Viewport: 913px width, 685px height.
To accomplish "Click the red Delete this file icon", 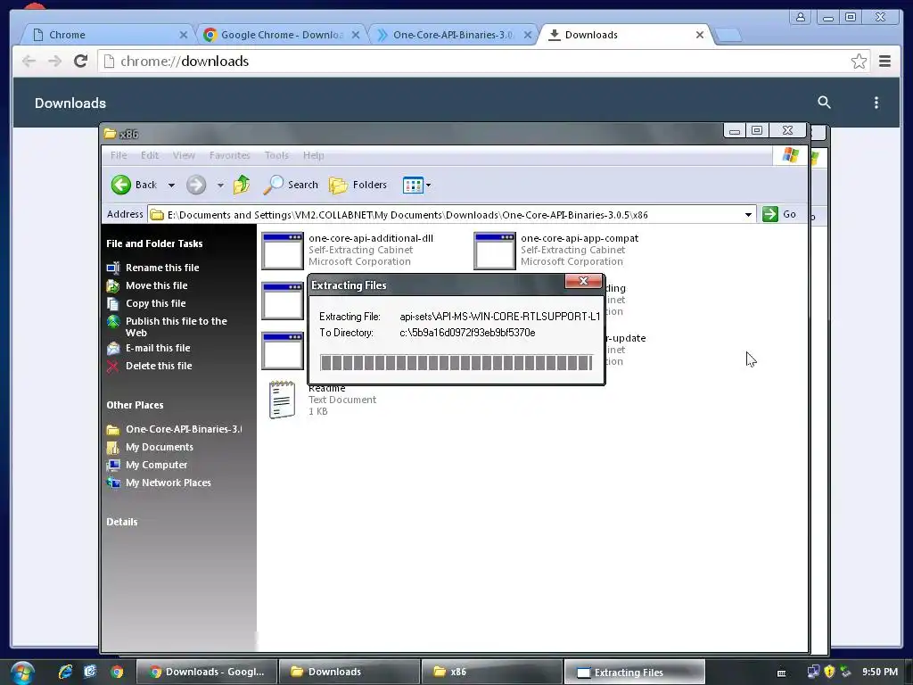I will (113, 366).
